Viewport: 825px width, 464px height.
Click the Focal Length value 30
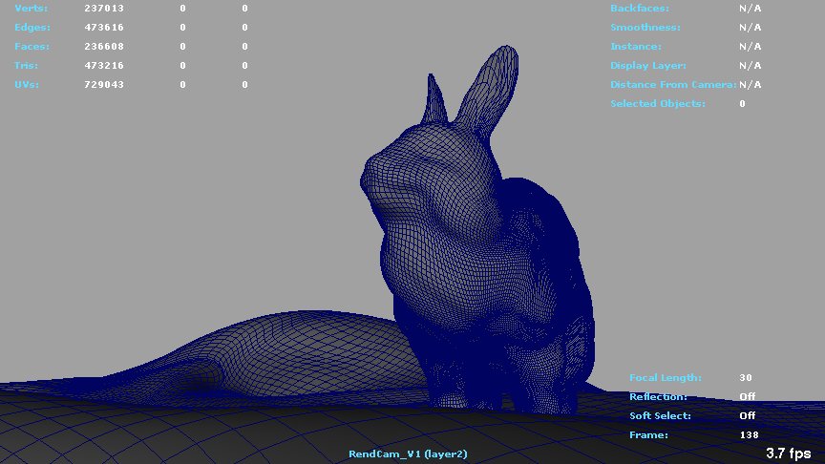tap(745, 377)
